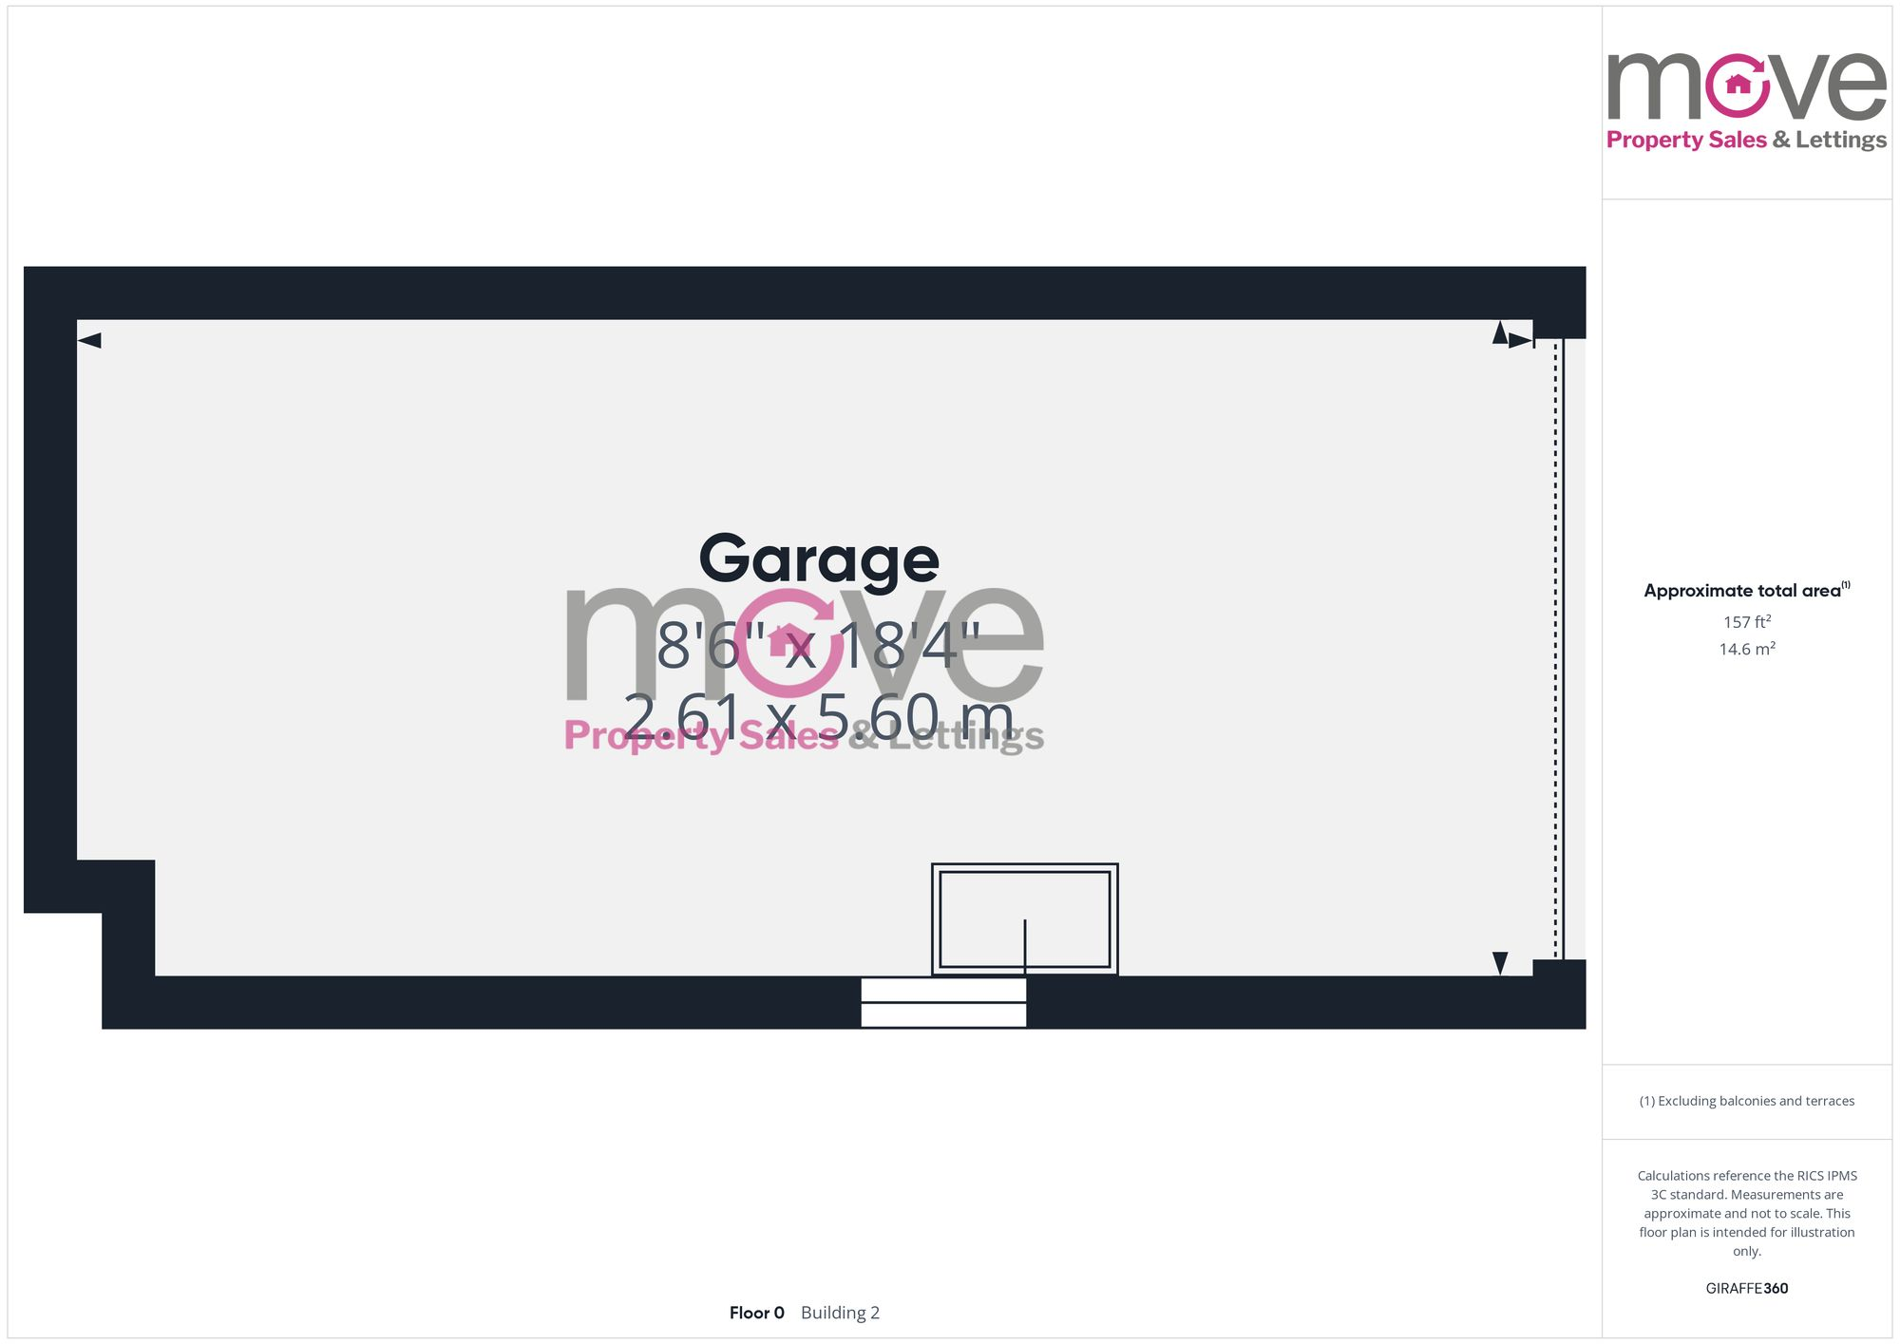Click the 2.61 x 5.60 m measurement text
This screenshot has height=1344, width=1900.
point(819,717)
